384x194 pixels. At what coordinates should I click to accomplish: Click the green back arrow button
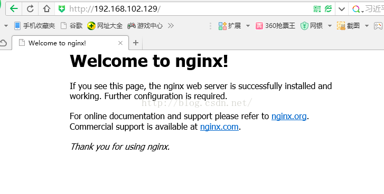tap(14, 9)
